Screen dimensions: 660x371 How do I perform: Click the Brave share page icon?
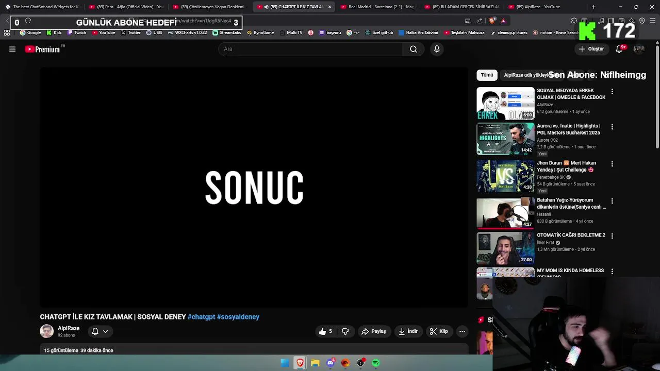click(480, 21)
